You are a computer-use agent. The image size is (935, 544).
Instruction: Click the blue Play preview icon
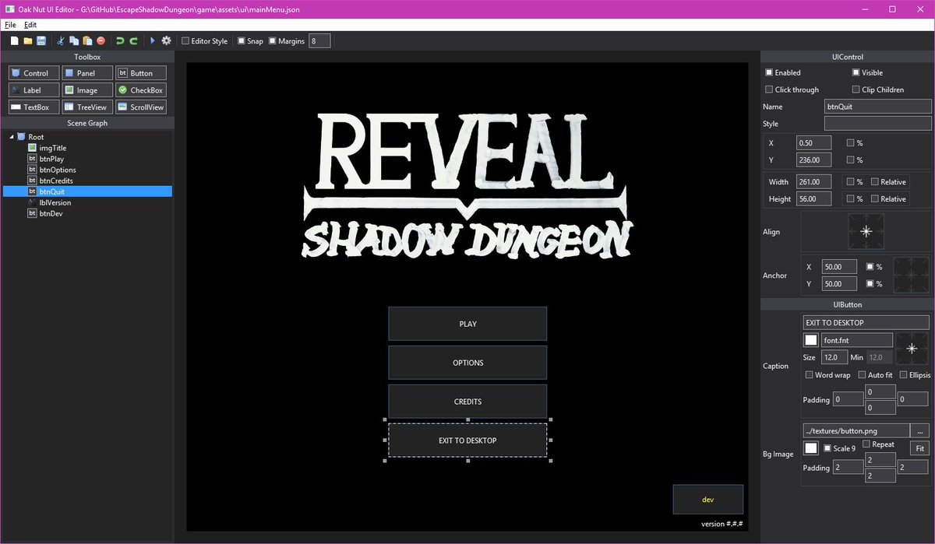click(153, 40)
